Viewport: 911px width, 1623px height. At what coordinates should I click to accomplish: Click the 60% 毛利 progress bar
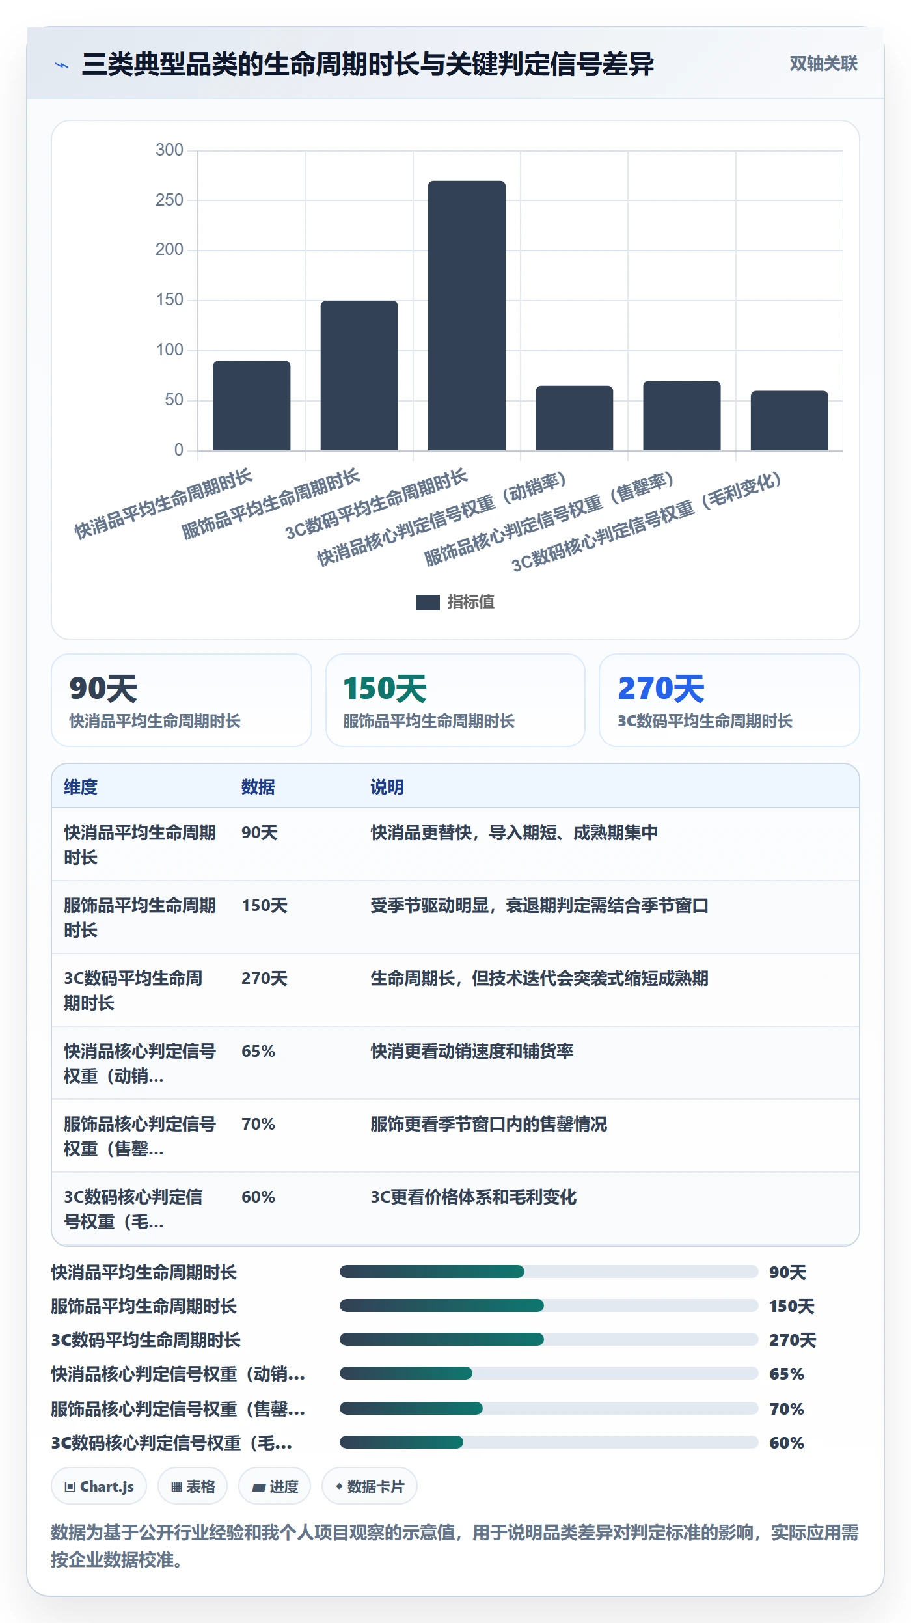pos(549,1442)
